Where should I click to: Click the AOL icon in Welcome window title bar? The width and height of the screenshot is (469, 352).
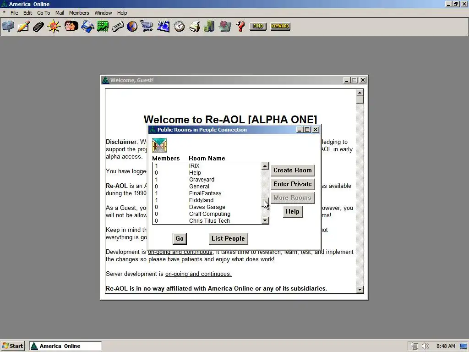click(x=105, y=80)
